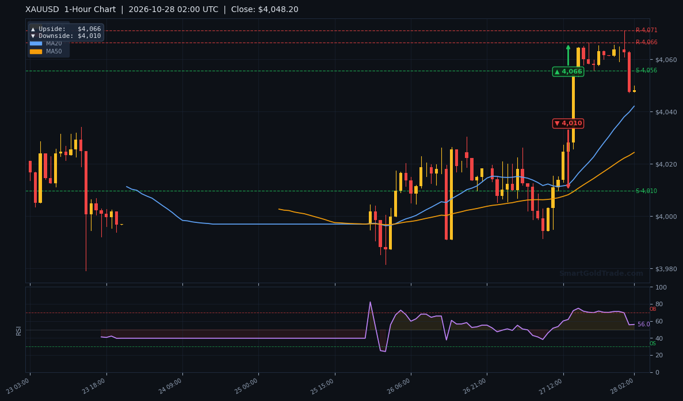This screenshot has height=401, width=683.
Task: Click the chart title 'XAUUSD 1-Hour Chart'
Action: click(x=71, y=10)
